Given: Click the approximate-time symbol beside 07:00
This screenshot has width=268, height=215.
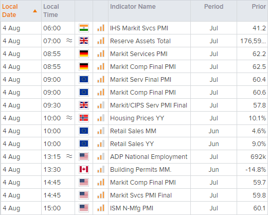Looking at the screenshot, I should coord(69,41).
